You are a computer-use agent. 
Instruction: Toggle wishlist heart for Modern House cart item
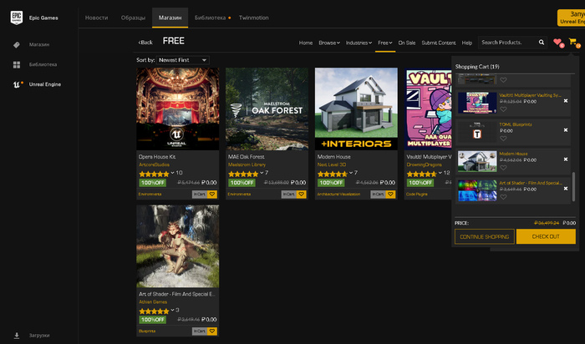pyautogui.click(x=503, y=168)
